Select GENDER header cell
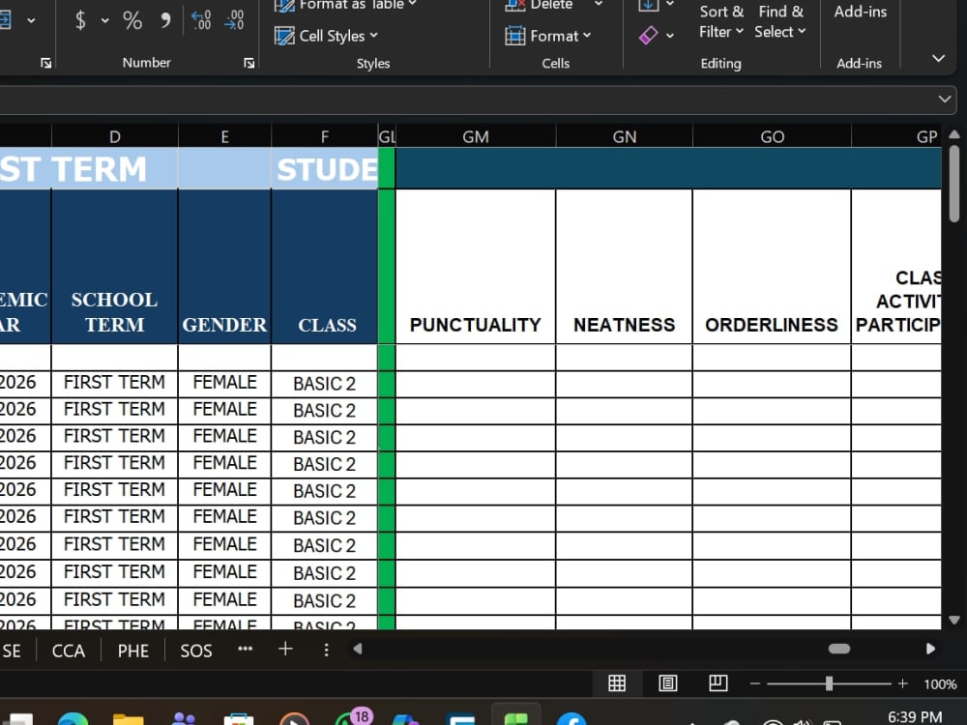Image resolution: width=967 pixels, height=725 pixels. (224, 267)
